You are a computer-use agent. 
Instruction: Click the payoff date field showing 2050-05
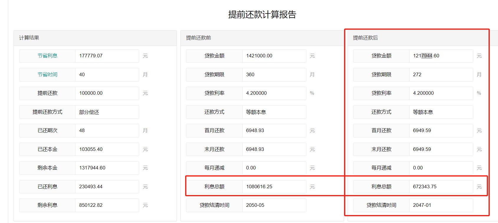274,205
